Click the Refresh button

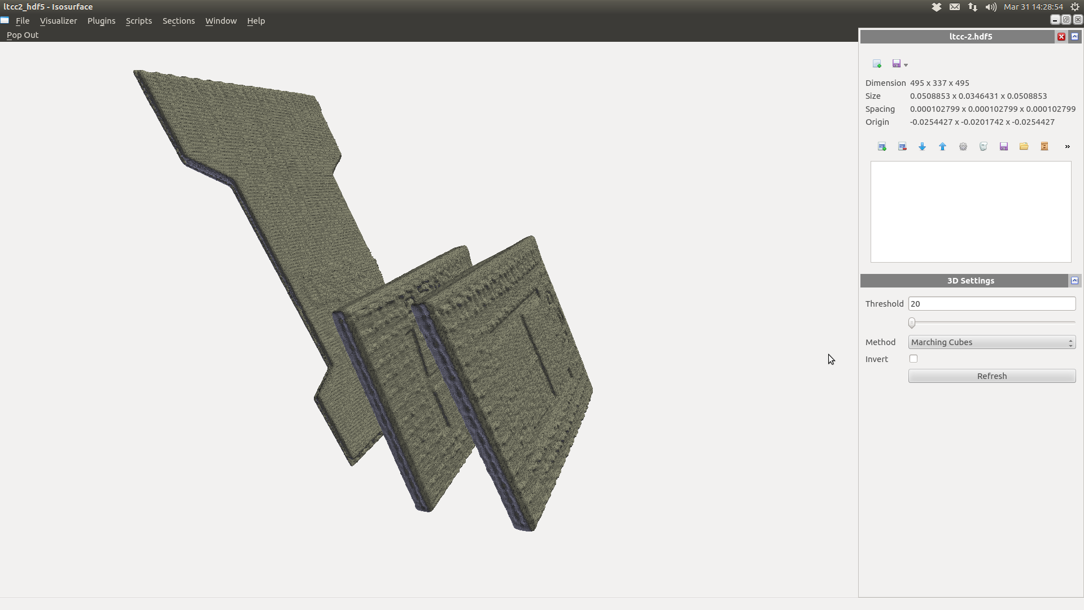[x=992, y=376]
